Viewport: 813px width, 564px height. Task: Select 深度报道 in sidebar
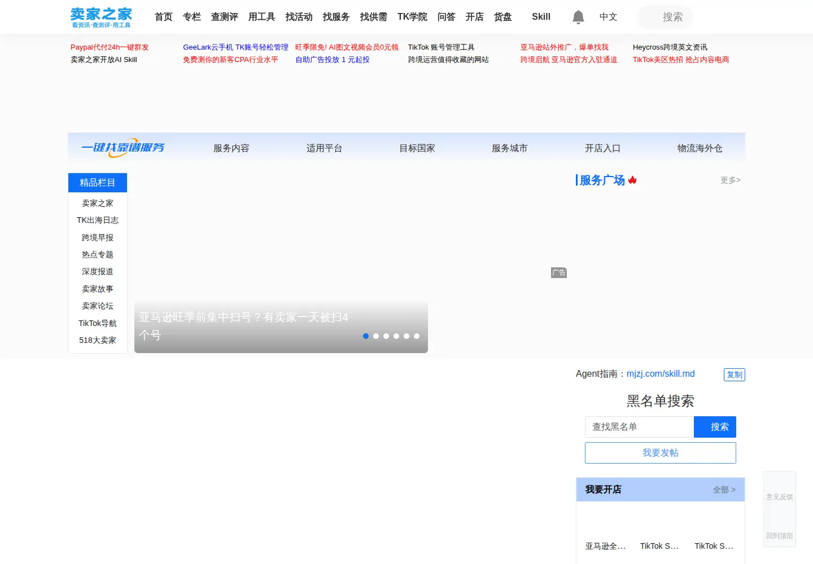click(98, 272)
